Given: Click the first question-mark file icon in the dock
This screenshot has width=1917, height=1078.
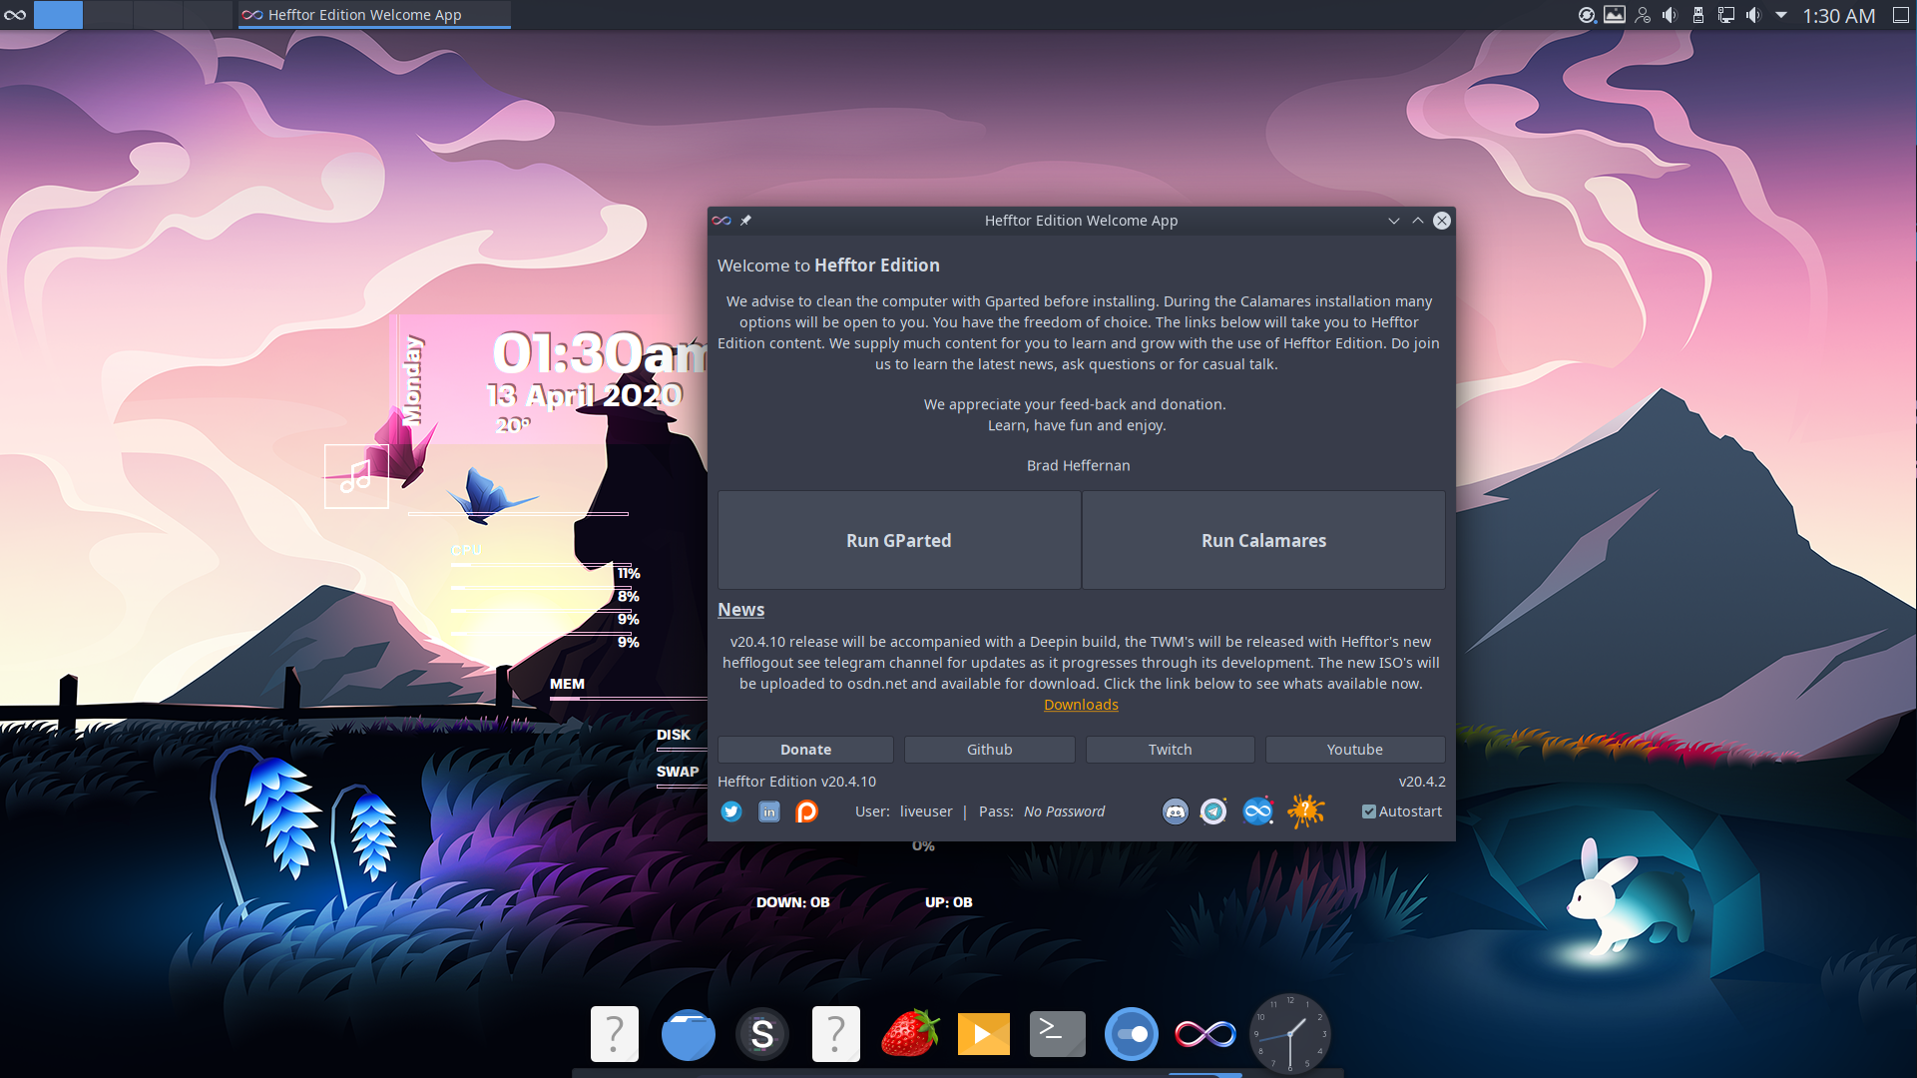Looking at the screenshot, I should coord(615,1034).
